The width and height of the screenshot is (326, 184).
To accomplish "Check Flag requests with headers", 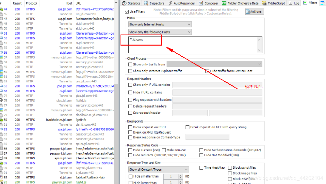I will pyautogui.click(x=130, y=100).
